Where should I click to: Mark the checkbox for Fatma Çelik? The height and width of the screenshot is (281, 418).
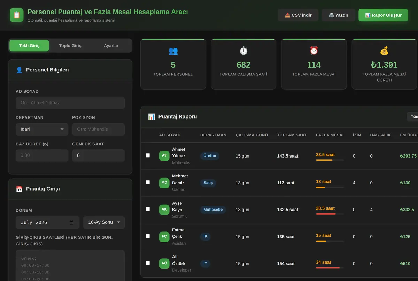(x=148, y=236)
